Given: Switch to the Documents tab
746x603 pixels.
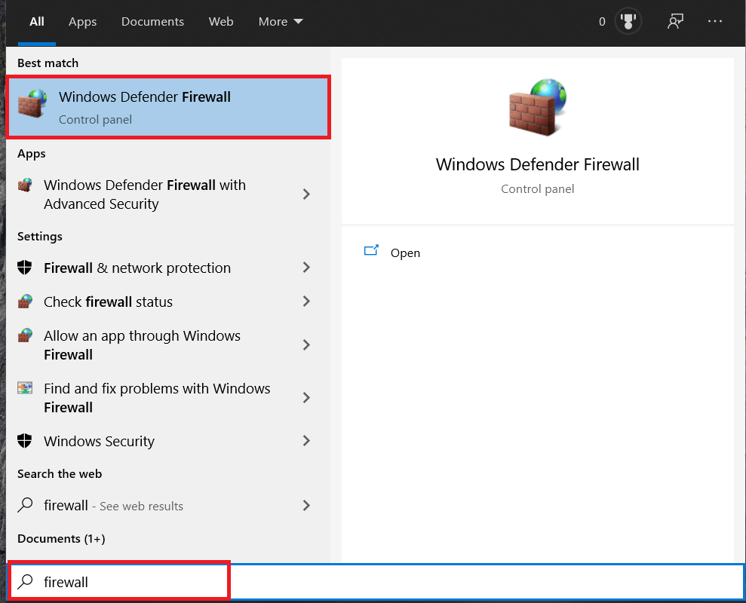Looking at the screenshot, I should click(153, 22).
